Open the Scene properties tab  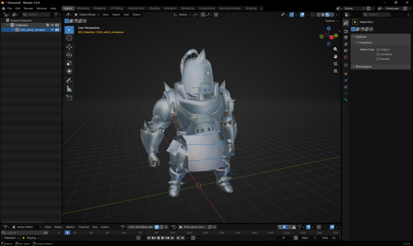[346, 50]
